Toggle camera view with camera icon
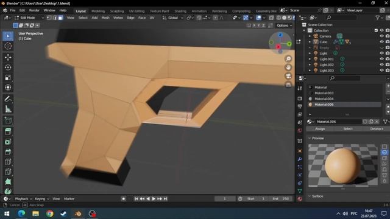Viewport: 390px width, 219px height. (288, 76)
